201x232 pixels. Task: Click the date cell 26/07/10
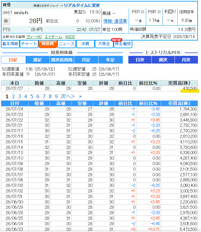point(14,158)
